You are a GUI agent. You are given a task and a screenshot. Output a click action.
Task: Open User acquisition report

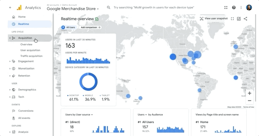[30, 50]
